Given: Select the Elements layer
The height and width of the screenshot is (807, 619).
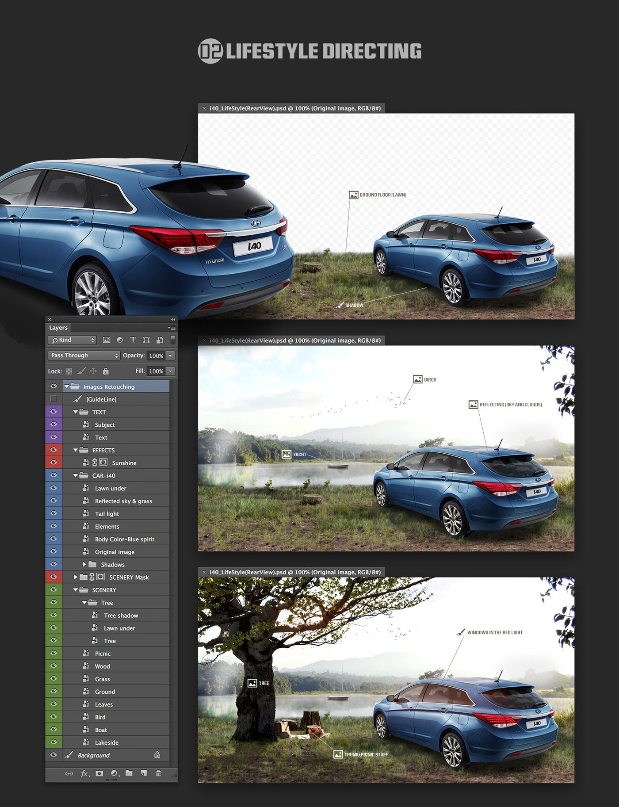Looking at the screenshot, I should (116, 526).
